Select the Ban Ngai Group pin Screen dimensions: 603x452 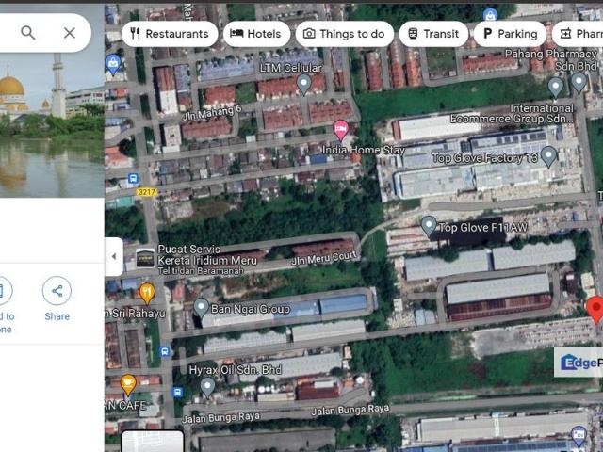coord(201,307)
